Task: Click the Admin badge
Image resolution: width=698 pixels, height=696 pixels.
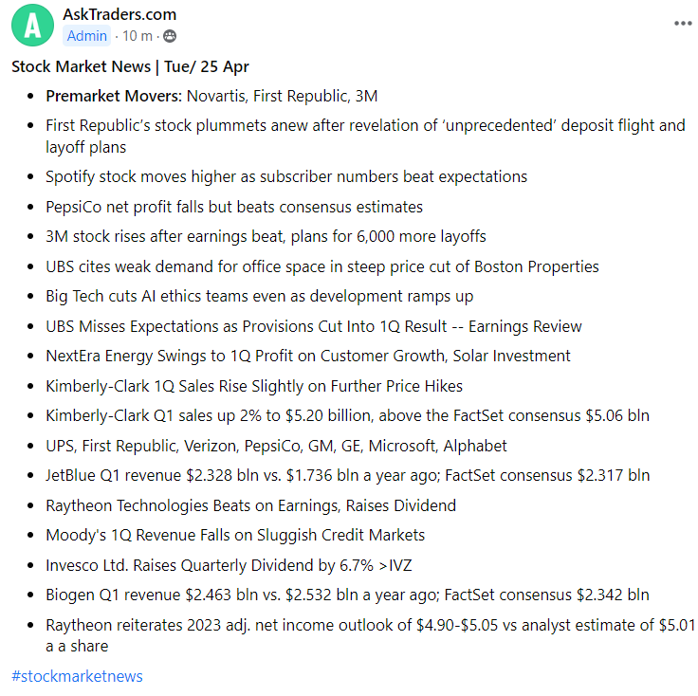Action: [x=86, y=36]
